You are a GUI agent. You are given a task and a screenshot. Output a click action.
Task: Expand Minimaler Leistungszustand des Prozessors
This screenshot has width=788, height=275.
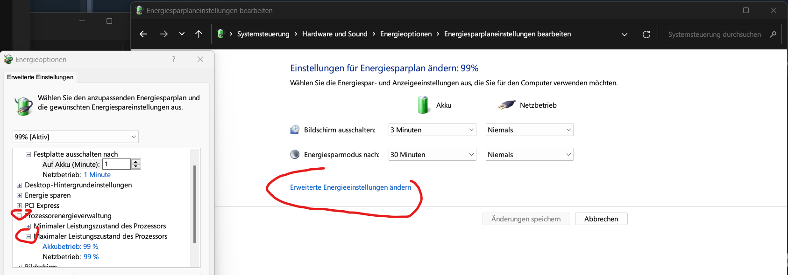pyautogui.click(x=28, y=226)
